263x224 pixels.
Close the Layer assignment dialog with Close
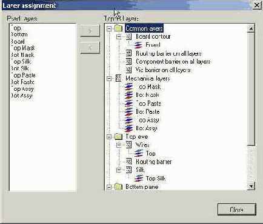(237, 209)
